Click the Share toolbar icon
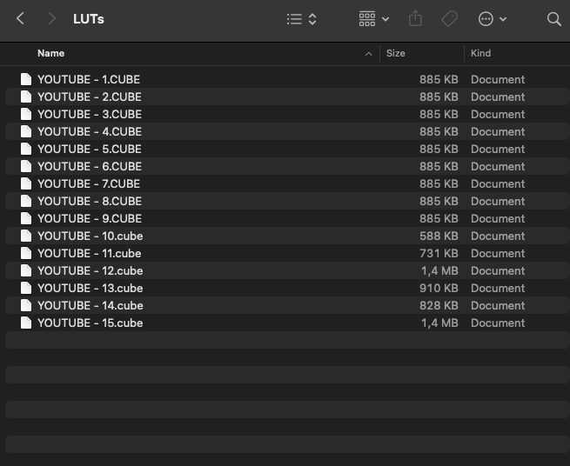570x466 pixels. click(x=415, y=18)
